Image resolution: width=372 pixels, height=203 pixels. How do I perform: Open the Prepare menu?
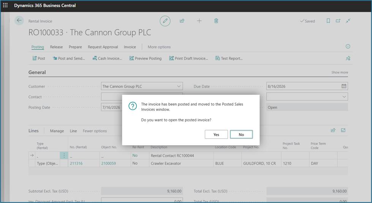(75, 47)
